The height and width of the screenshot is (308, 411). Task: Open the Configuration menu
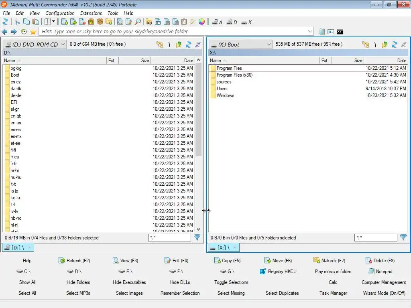(x=60, y=13)
